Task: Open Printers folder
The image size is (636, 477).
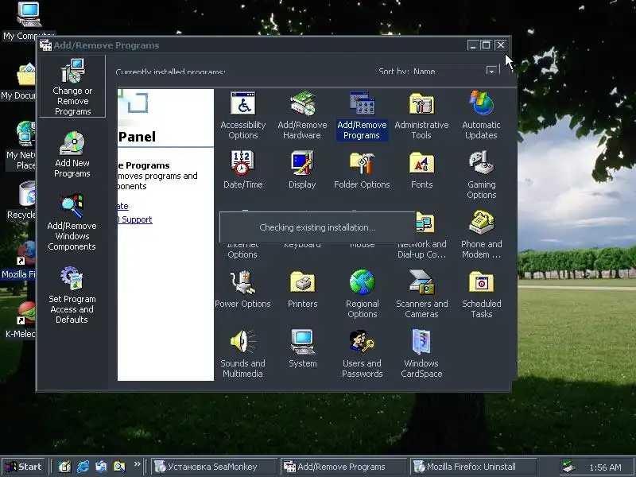Action: (302, 289)
